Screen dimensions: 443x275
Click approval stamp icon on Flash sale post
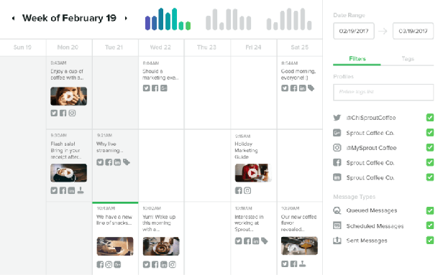pyautogui.click(x=81, y=191)
